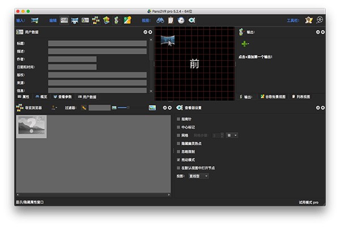Click the clipboard icon in view toolbar

pyautogui.click(x=171, y=20)
